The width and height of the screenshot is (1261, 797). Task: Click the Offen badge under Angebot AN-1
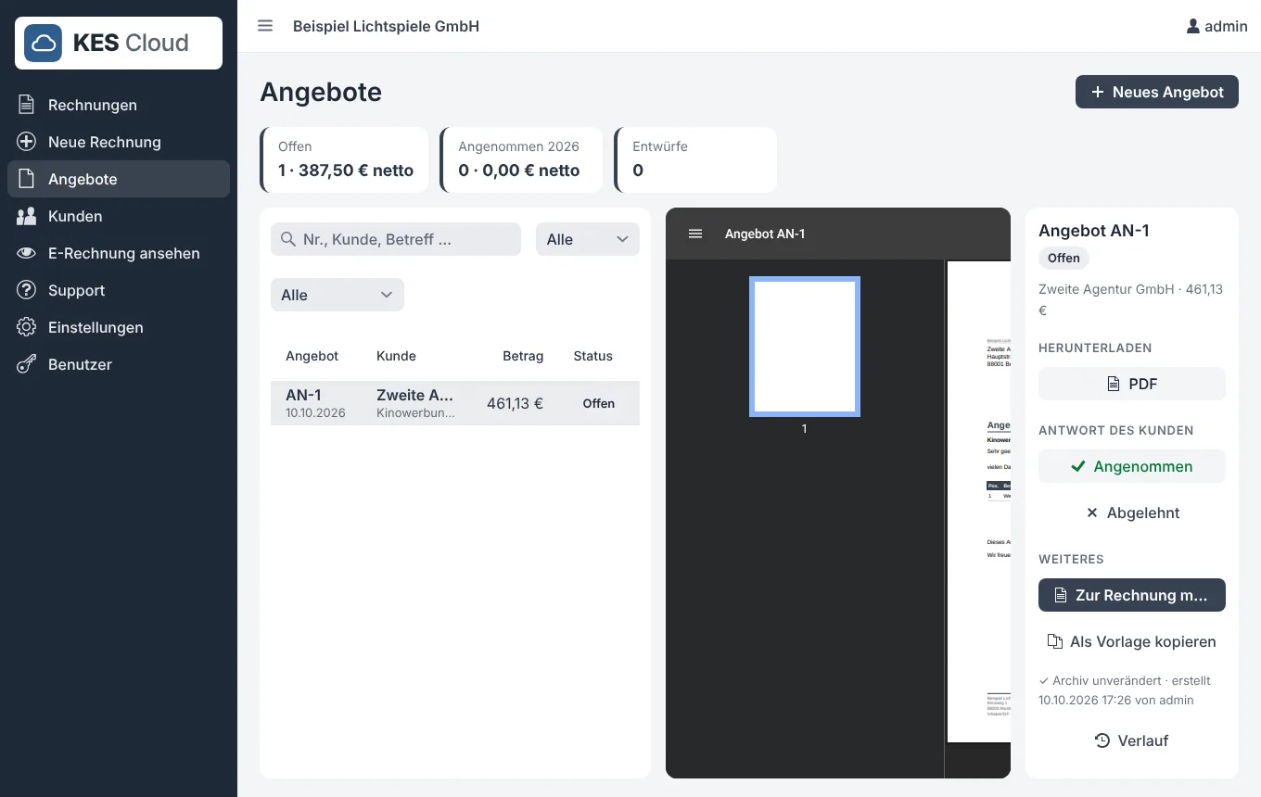point(1064,259)
